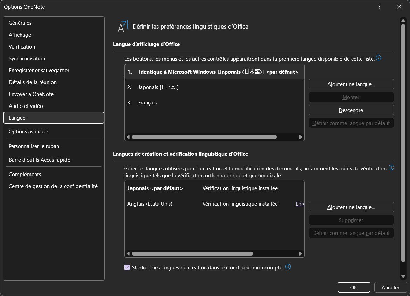Viewport: 410px width, 296px height.
Task: Click the info icon beside display language description
Action: pyautogui.click(x=378, y=58)
